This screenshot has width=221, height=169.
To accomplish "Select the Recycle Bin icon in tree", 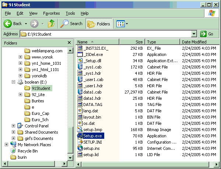I will click(14, 151).
